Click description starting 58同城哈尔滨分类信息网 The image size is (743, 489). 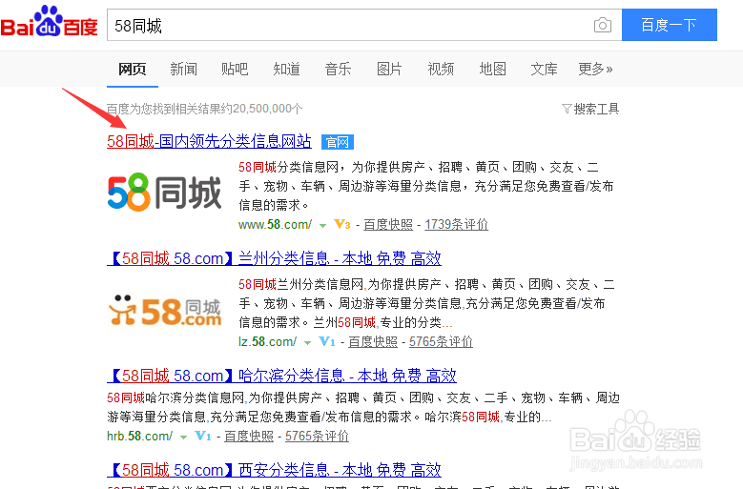tap(363, 407)
